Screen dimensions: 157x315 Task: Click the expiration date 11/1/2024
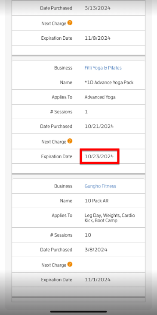[x=97, y=280]
